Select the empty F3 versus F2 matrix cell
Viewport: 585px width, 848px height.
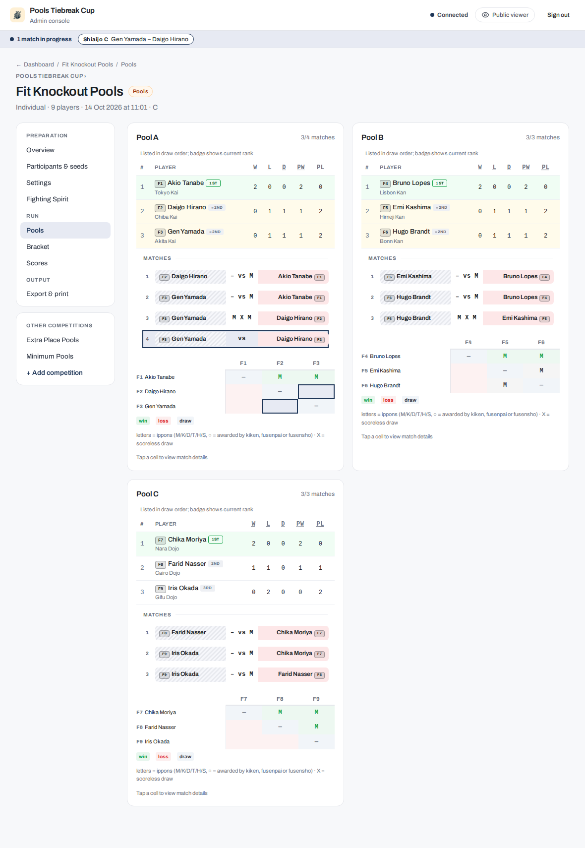pos(280,407)
